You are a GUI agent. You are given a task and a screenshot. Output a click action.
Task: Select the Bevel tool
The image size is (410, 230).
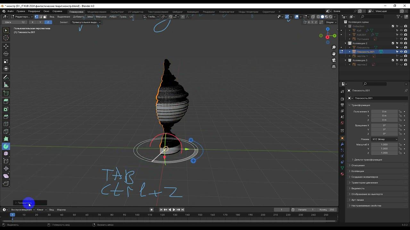(x=6, y=117)
